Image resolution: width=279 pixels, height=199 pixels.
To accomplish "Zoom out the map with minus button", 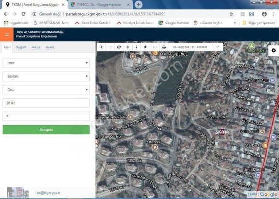I will [110, 47].
